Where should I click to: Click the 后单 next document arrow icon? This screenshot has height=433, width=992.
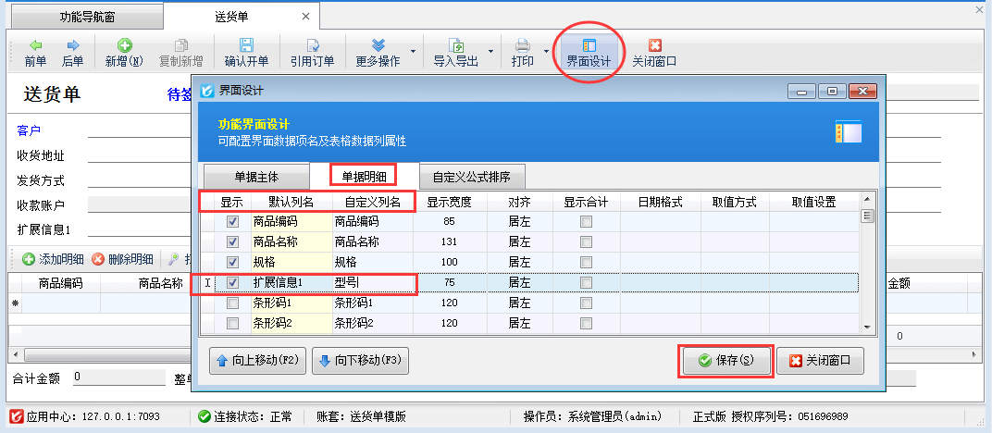tap(72, 45)
